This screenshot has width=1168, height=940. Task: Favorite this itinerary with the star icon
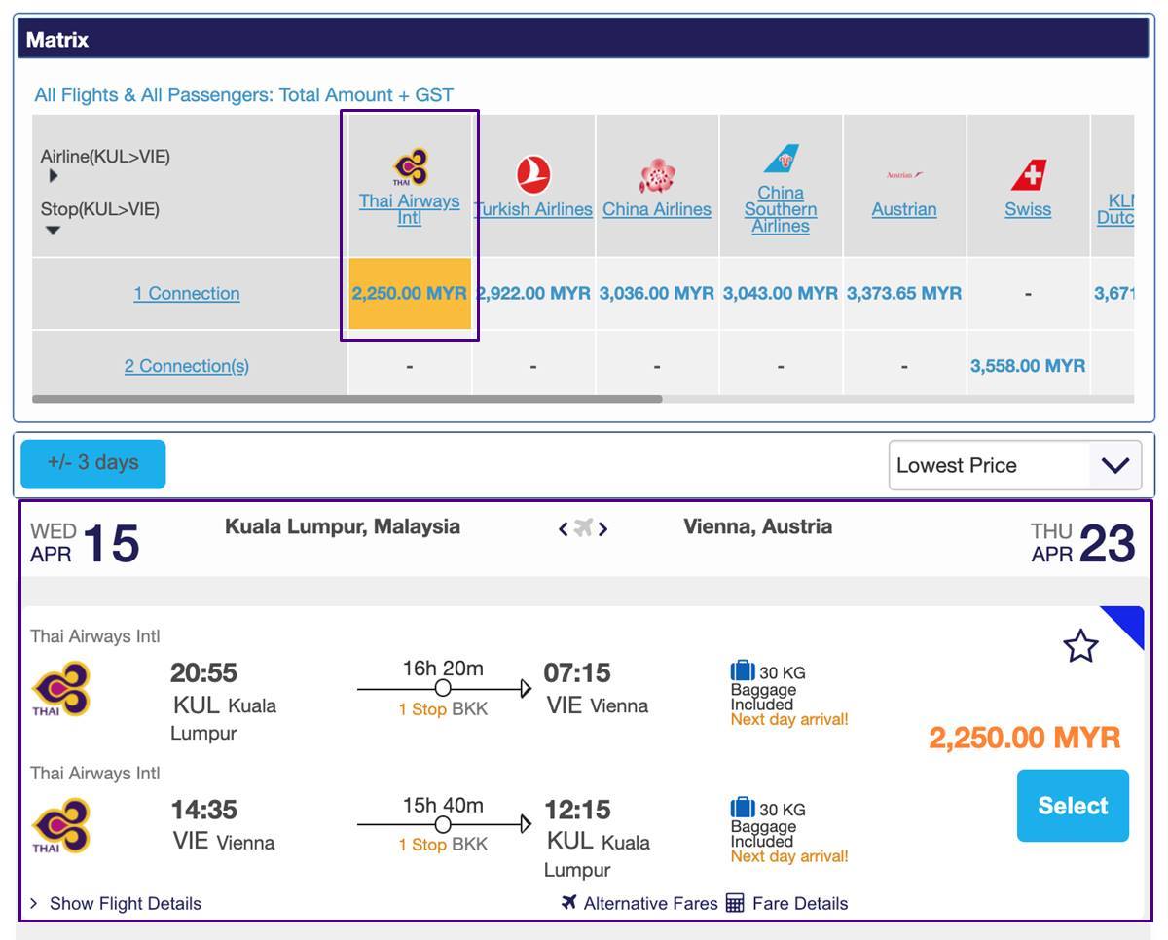[1080, 646]
